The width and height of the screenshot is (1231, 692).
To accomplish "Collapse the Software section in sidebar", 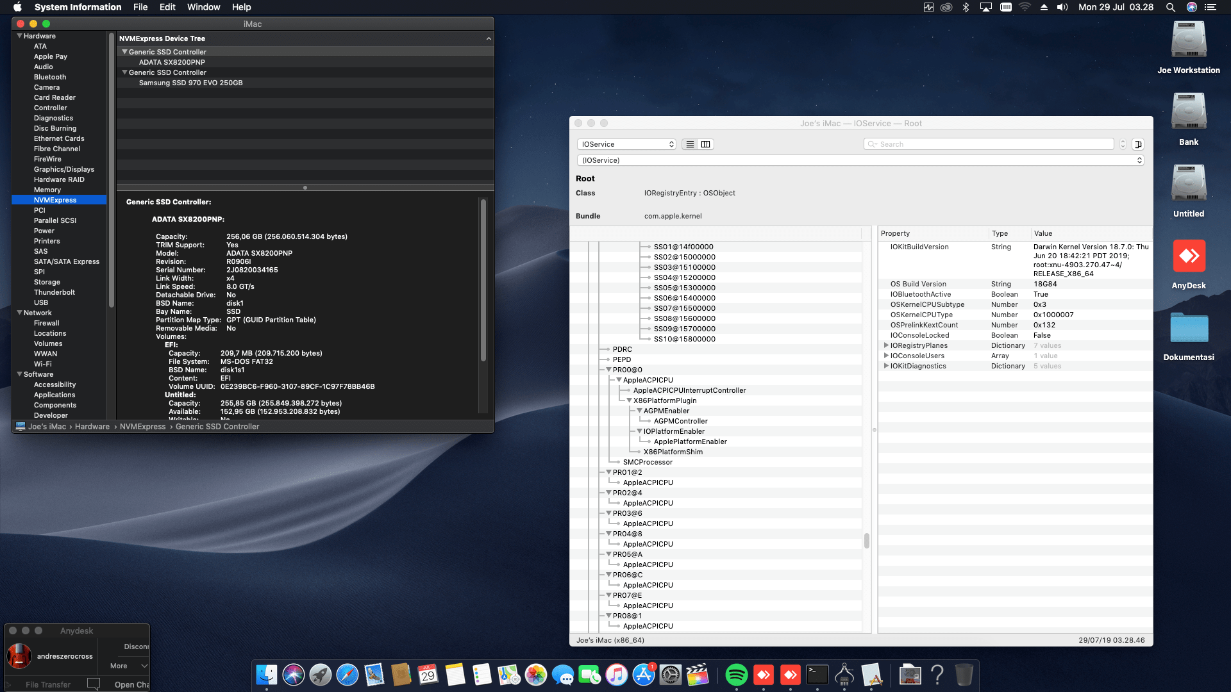I will 19,374.
